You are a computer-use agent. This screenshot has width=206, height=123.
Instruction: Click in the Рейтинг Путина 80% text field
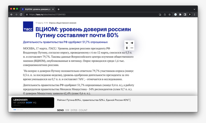pos(94,100)
